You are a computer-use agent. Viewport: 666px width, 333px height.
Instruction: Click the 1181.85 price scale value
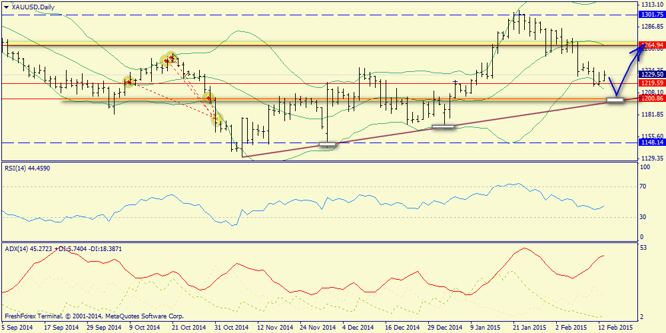click(x=653, y=115)
